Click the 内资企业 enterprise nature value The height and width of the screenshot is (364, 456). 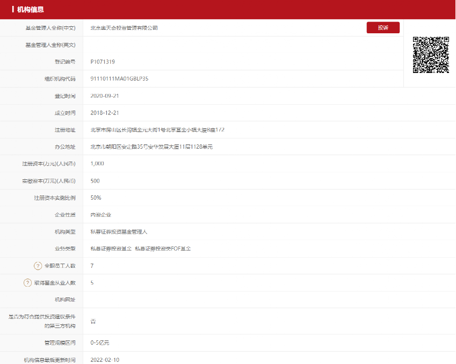click(101, 215)
